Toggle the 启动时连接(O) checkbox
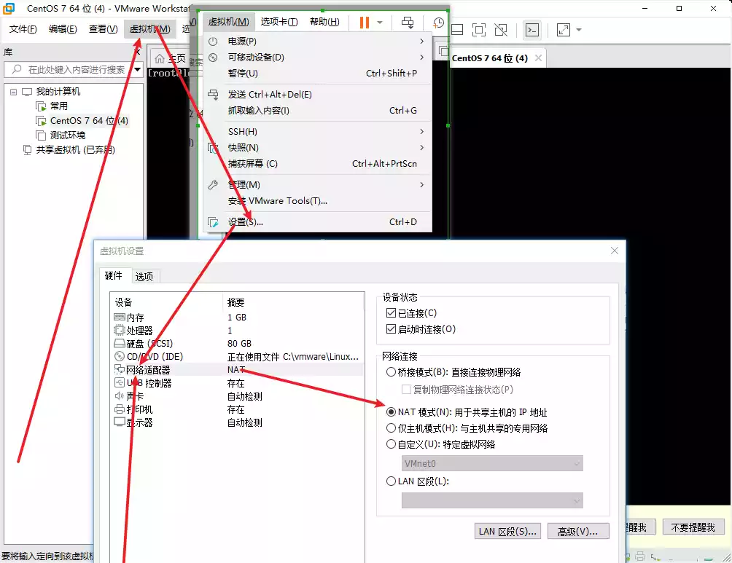Image resolution: width=732 pixels, height=563 pixels. (x=391, y=329)
